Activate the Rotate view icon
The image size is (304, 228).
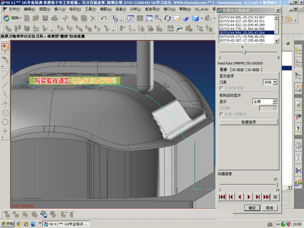click(167, 18)
